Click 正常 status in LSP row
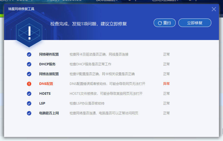Screen dimensions: 223x141 click(166, 103)
